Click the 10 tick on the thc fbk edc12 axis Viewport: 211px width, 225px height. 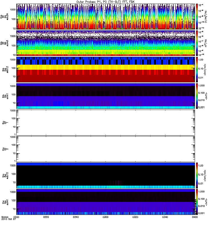[14, 183]
